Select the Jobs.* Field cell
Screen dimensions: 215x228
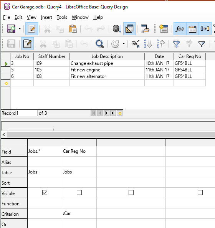click(45, 151)
